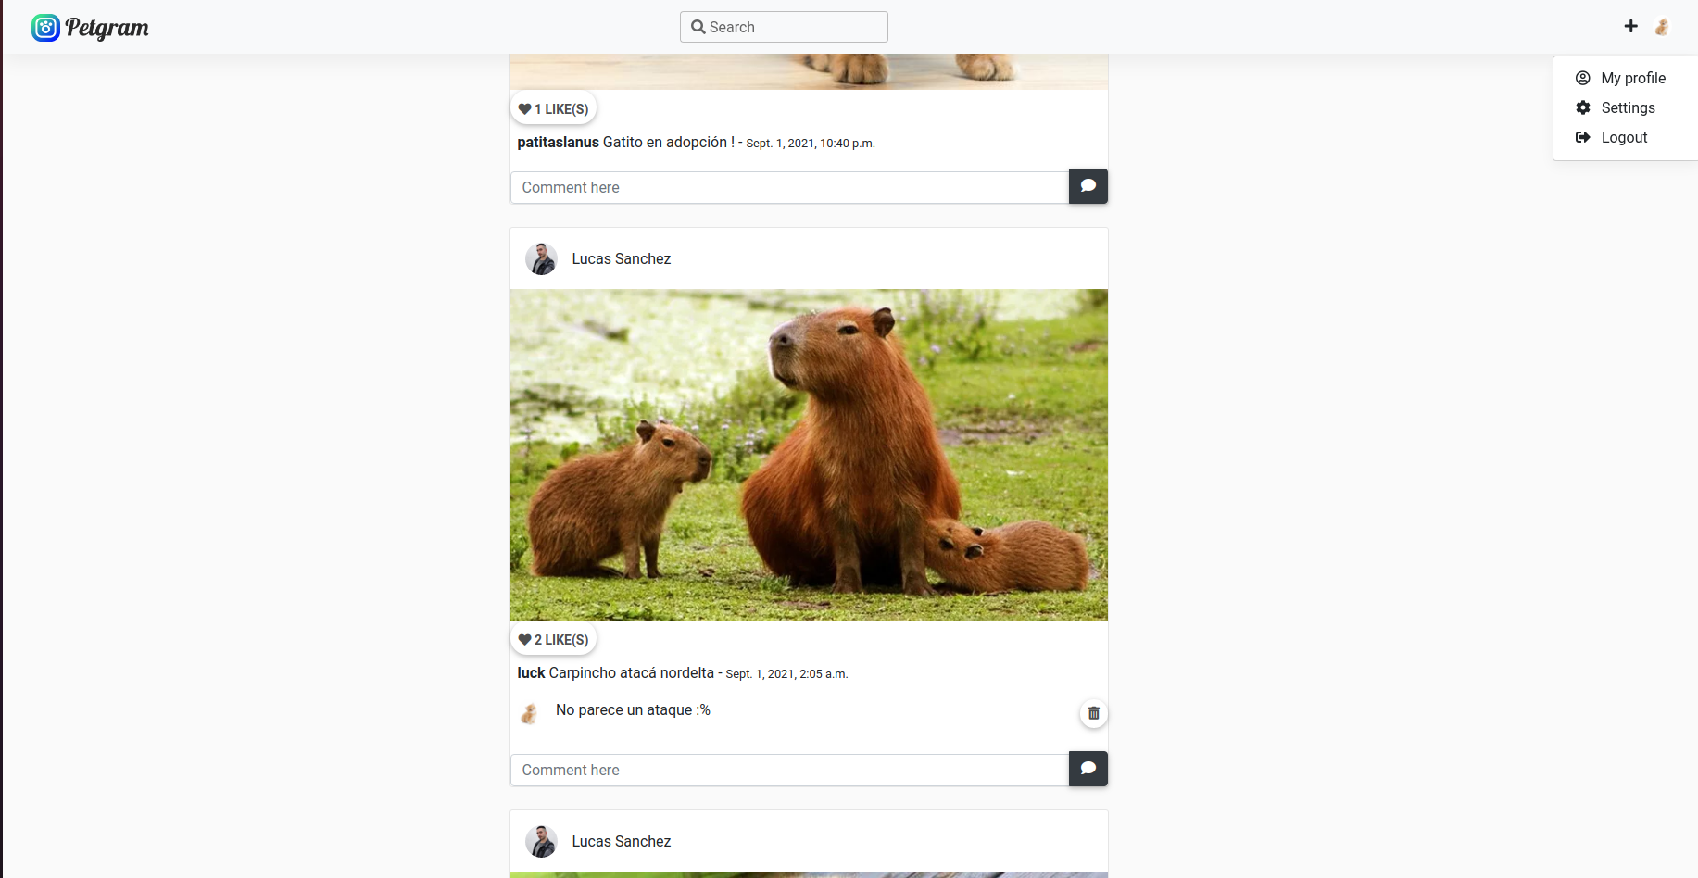Click the comment bubble under the kitten post

[1088, 186]
